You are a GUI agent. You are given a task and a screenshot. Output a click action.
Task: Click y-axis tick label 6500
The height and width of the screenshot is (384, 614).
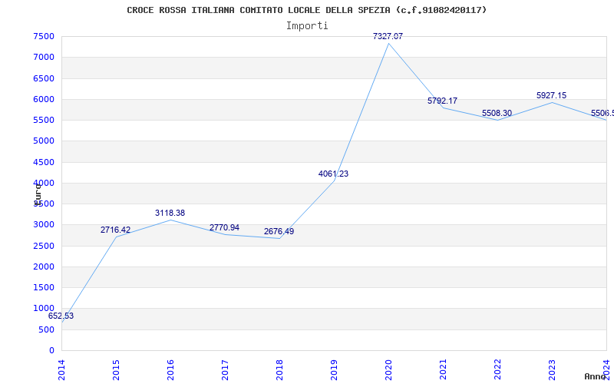44,78
